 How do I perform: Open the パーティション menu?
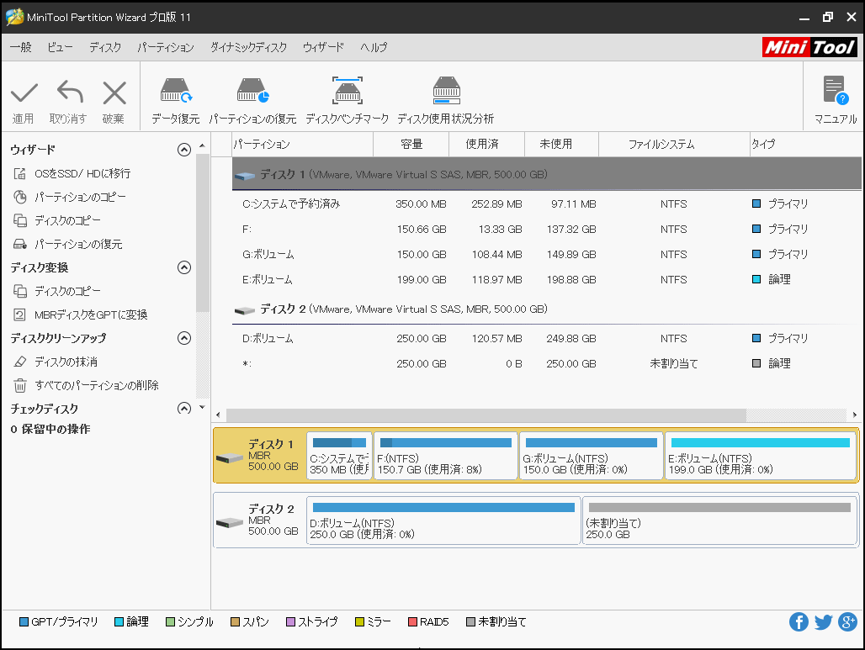(165, 47)
